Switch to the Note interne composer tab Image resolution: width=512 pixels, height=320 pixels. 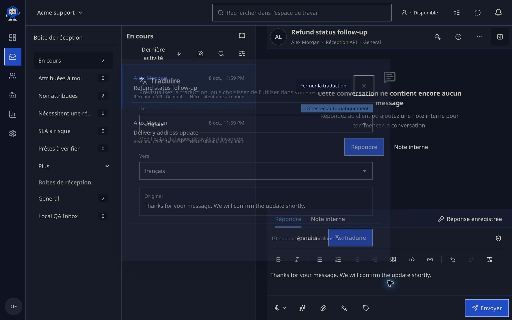(x=328, y=219)
